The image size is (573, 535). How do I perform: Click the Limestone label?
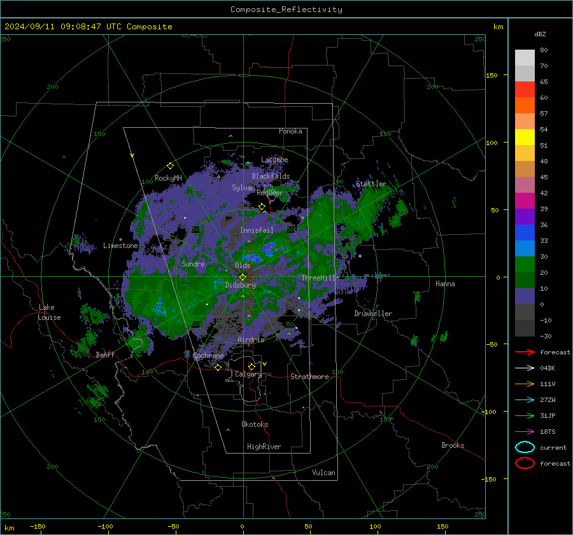(x=120, y=246)
